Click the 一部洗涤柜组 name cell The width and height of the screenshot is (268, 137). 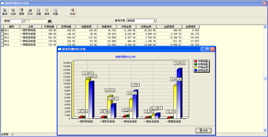click(x=31, y=37)
